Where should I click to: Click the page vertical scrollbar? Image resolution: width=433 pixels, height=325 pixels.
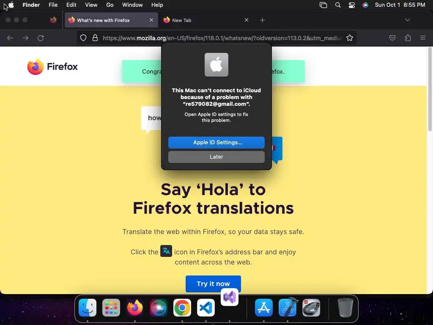click(x=430, y=89)
